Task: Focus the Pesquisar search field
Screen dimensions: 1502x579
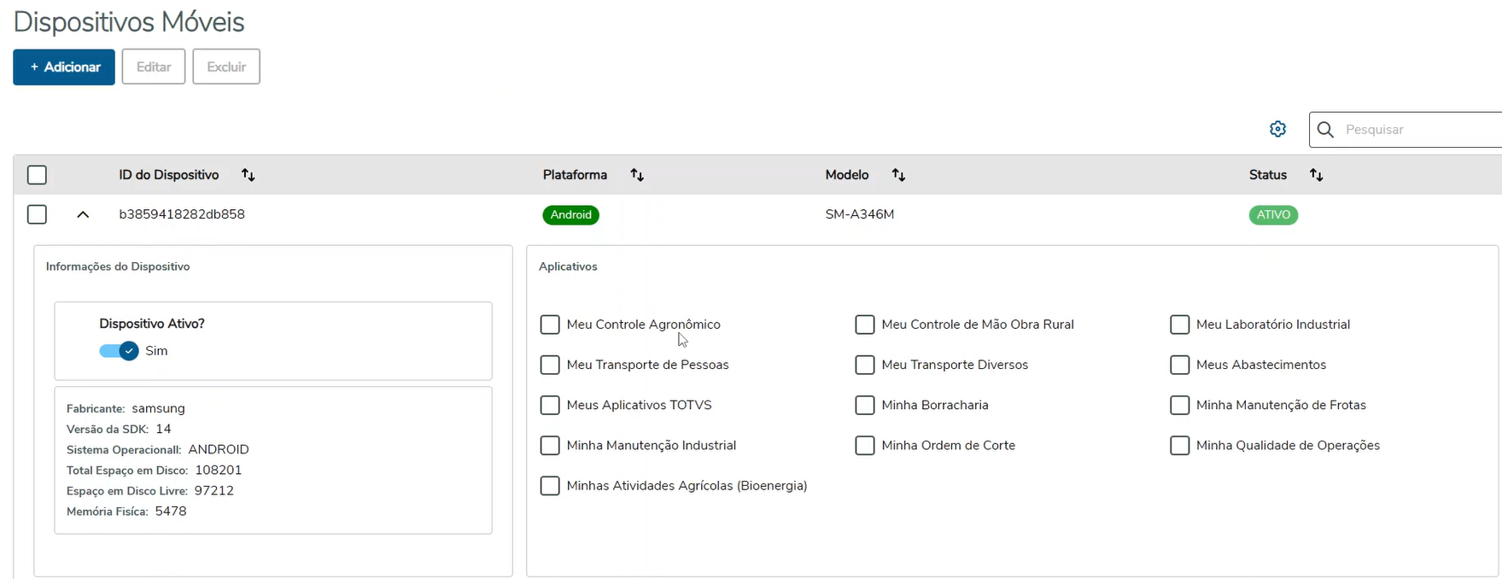Action: click(x=1417, y=130)
